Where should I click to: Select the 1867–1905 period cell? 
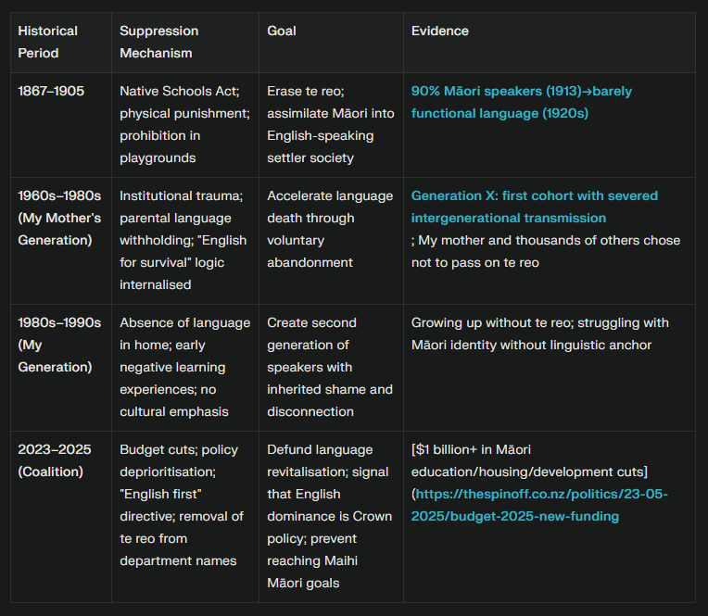coord(51,92)
